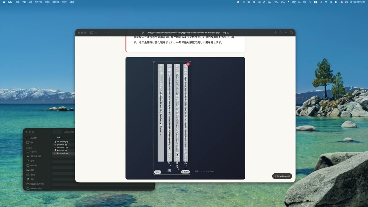Open the Safari sidebar

coord(92,32)
